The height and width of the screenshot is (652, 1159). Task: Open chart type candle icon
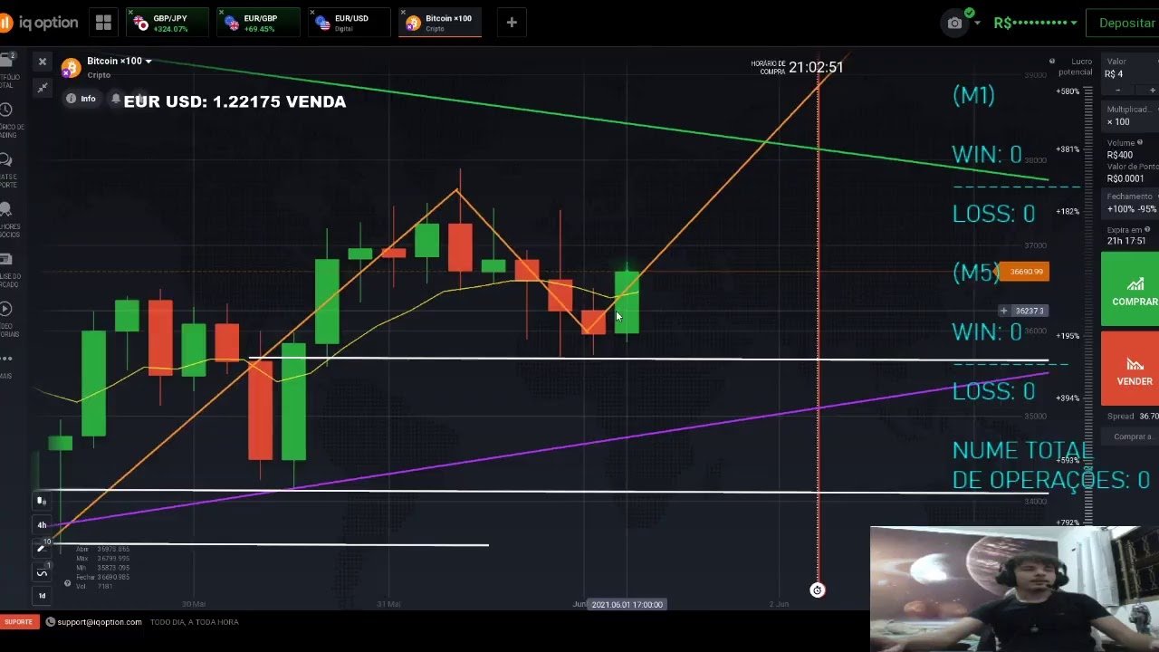(x=41, y=501)
